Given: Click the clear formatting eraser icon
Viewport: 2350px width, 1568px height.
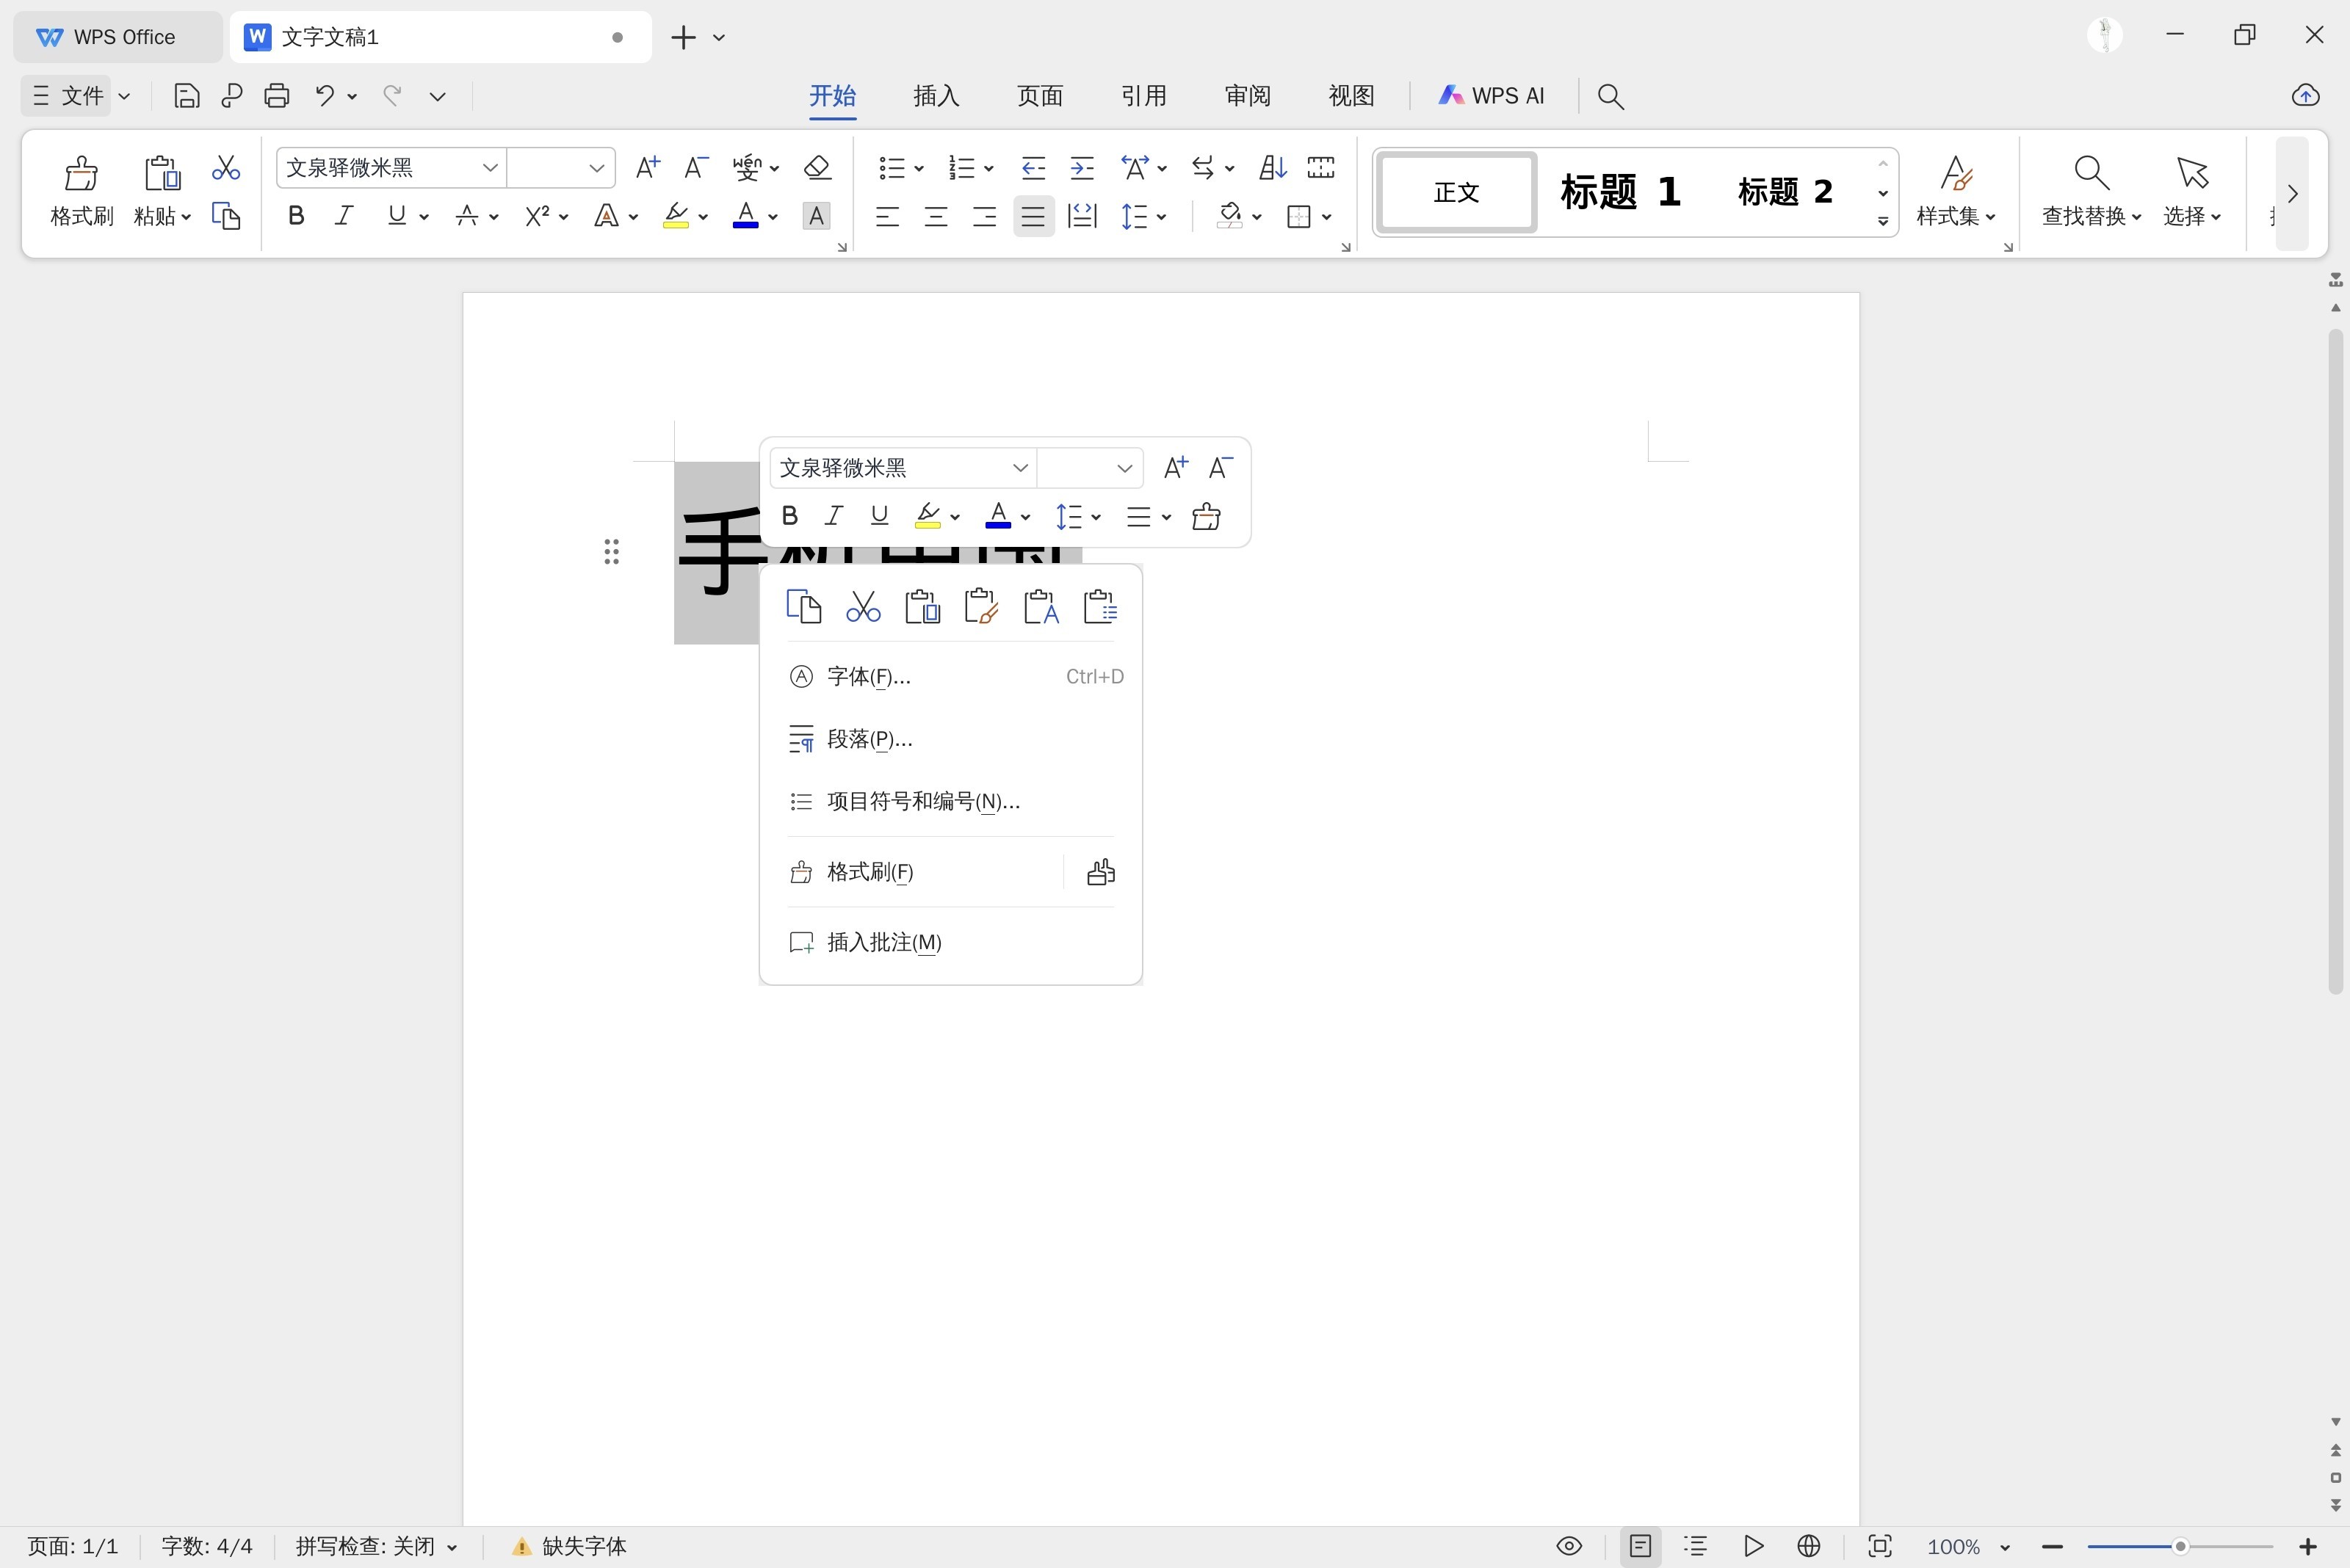Looking at the screenshot, I should [x=817, y=167].
